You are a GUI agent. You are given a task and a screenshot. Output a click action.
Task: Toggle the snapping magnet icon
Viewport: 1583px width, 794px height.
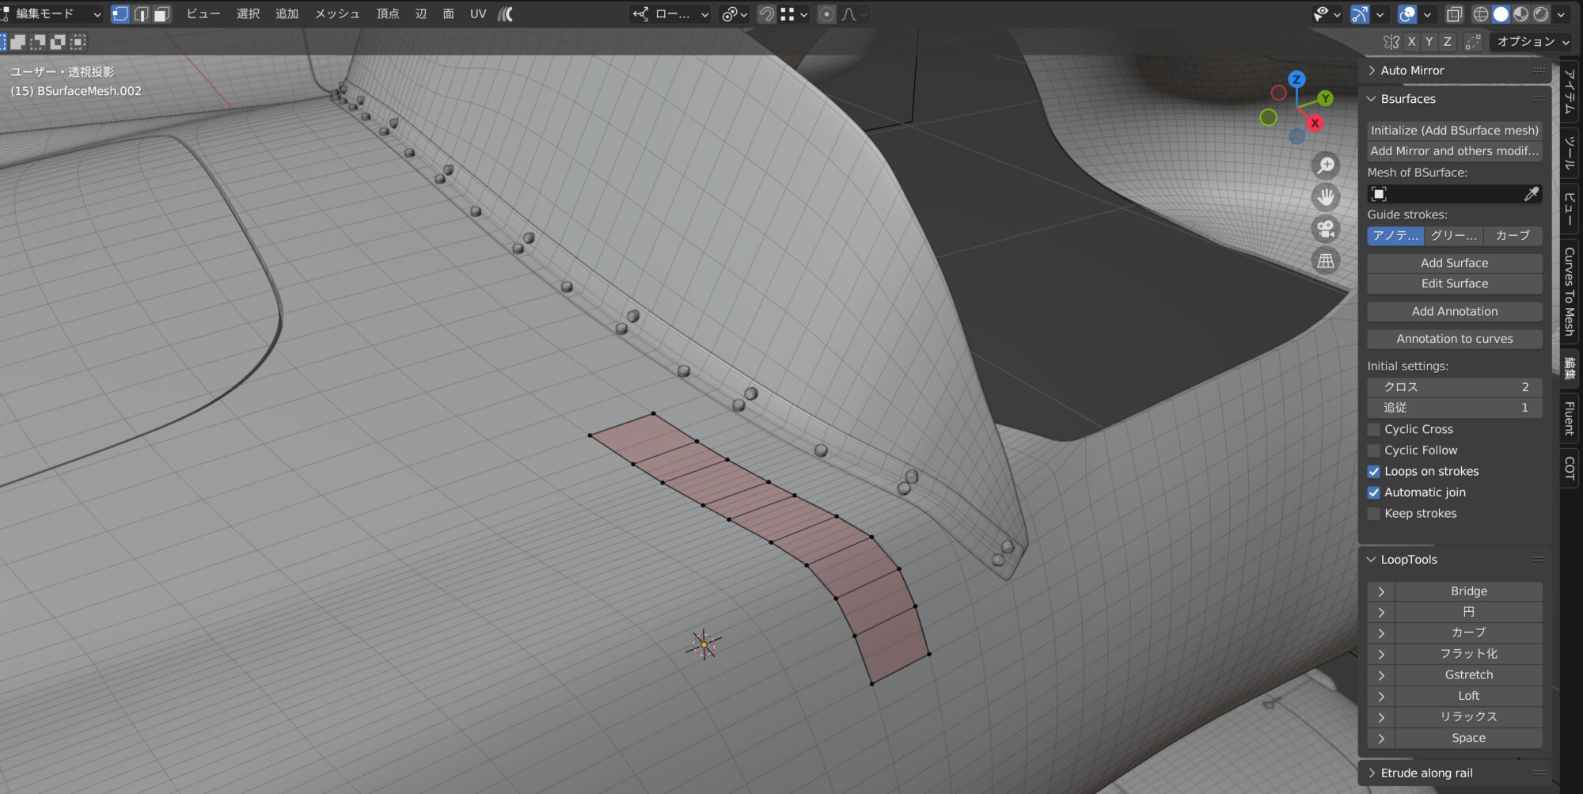[x=765, y=14]
